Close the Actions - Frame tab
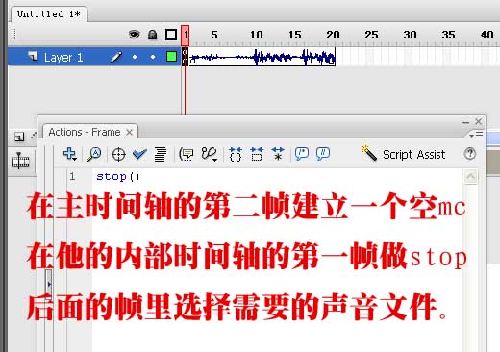 pos(129,132)
